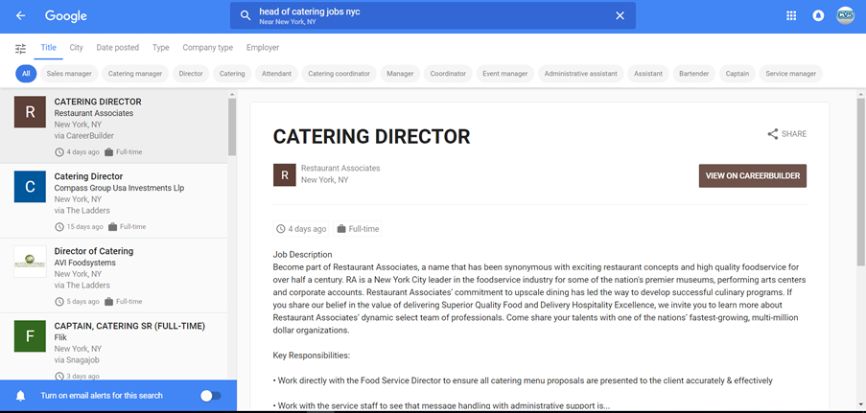Filter by the Attendant chip
This screenshot has height=413, width=866.
[277, 74]
